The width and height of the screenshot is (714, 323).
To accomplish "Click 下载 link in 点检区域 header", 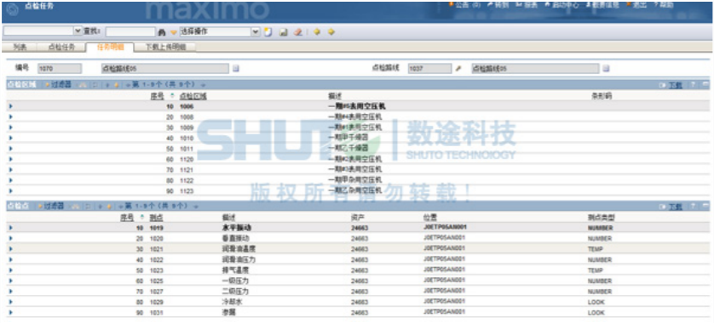I will [676, 85].
